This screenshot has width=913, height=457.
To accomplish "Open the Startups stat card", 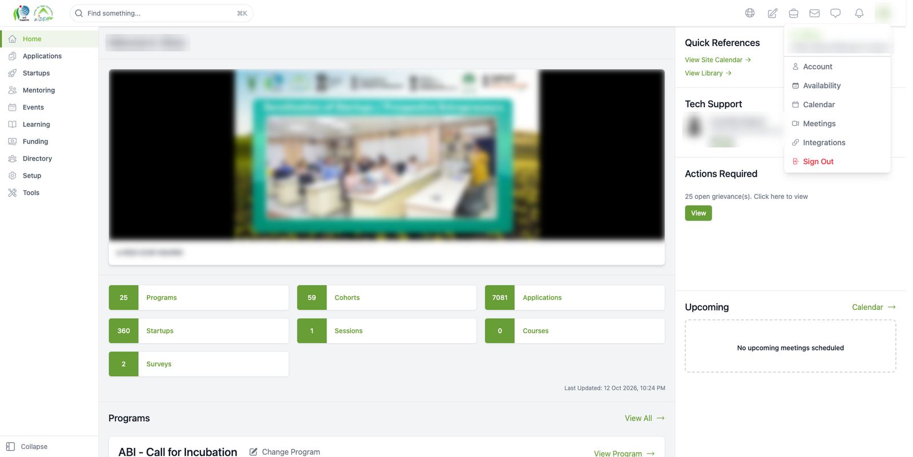I will tap(199, 330).
